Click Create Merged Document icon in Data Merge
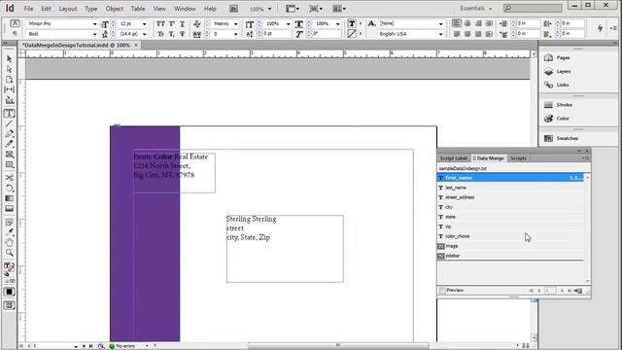The width and height of the screenshot is (622, 350). [x=578, y=291]
